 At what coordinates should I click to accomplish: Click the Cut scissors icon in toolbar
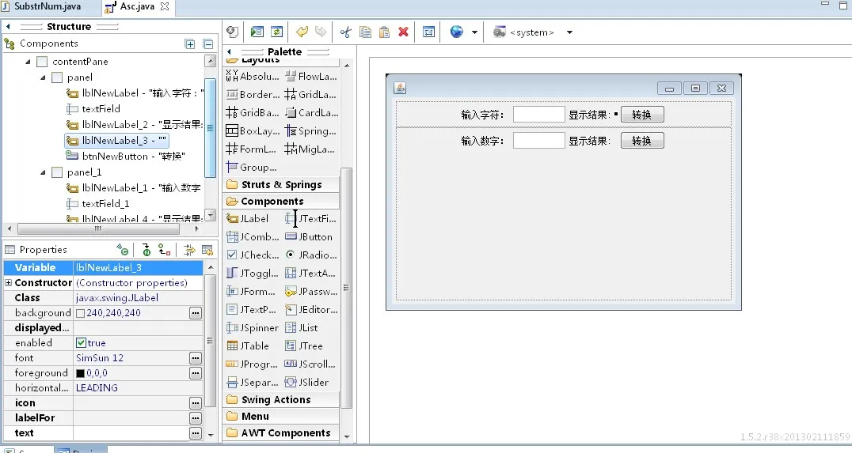tap(345, 32)
